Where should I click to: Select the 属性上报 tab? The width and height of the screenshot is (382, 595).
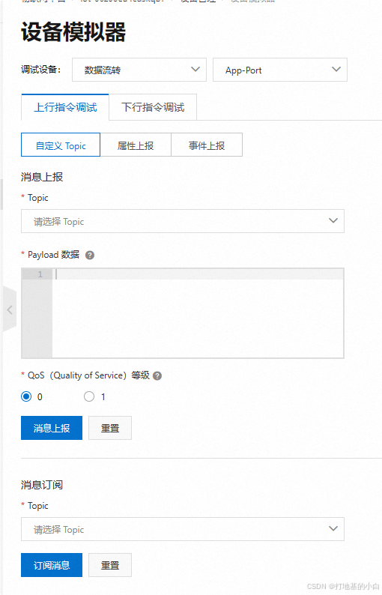tap(136, 145)
